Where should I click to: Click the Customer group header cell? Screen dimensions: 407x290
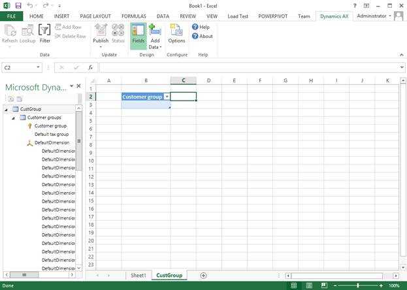146,97
